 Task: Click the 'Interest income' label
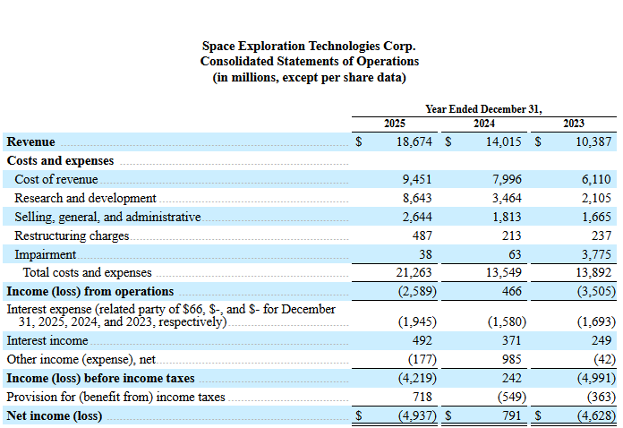[47, 340]
